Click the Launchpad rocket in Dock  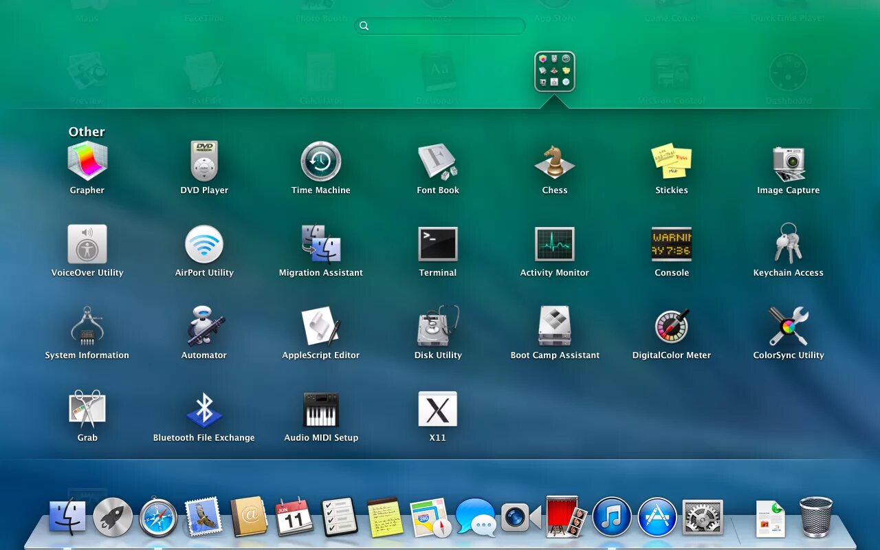pos(113,517)
